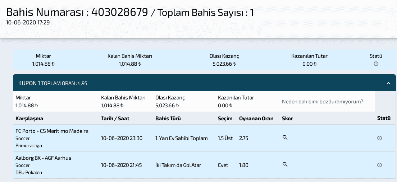
Task: Select Aalborg BK - AGF Aarhus match
Action: pyautogui.click(x=43, y=158)
